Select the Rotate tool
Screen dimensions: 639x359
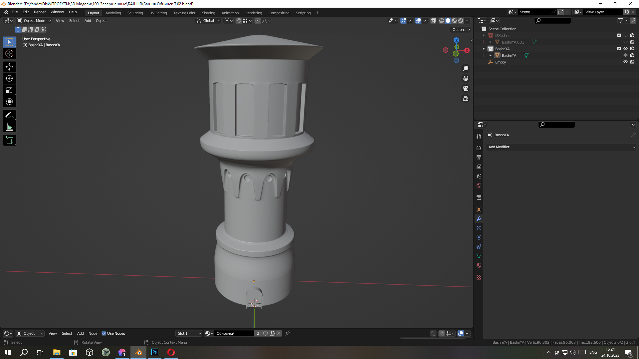click(x=9, y=78)
